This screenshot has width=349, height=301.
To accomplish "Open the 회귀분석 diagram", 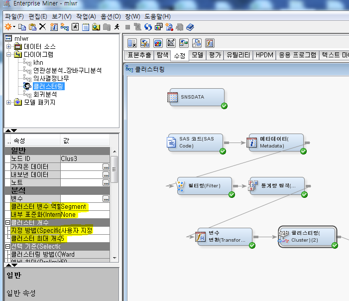I will point(45,95).
